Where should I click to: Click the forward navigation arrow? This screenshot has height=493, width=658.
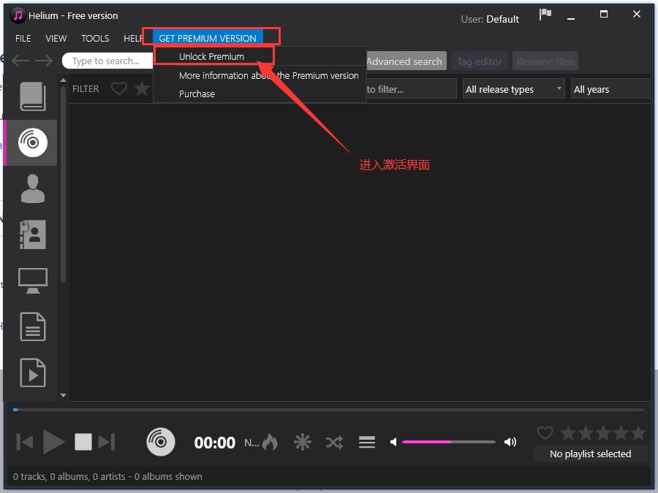[x=44, y=61]
